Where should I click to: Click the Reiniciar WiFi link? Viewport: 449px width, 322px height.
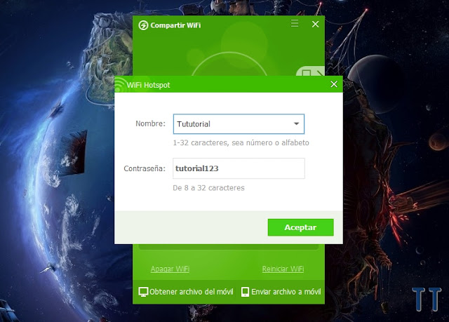pos(283,269)
